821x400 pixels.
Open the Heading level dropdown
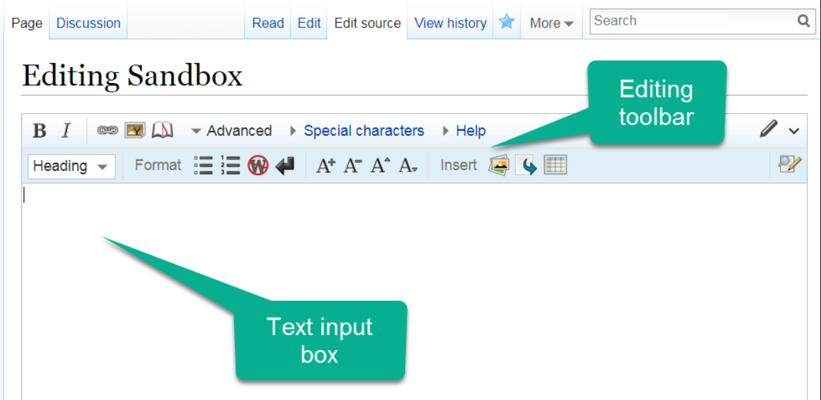click(71, 166)
